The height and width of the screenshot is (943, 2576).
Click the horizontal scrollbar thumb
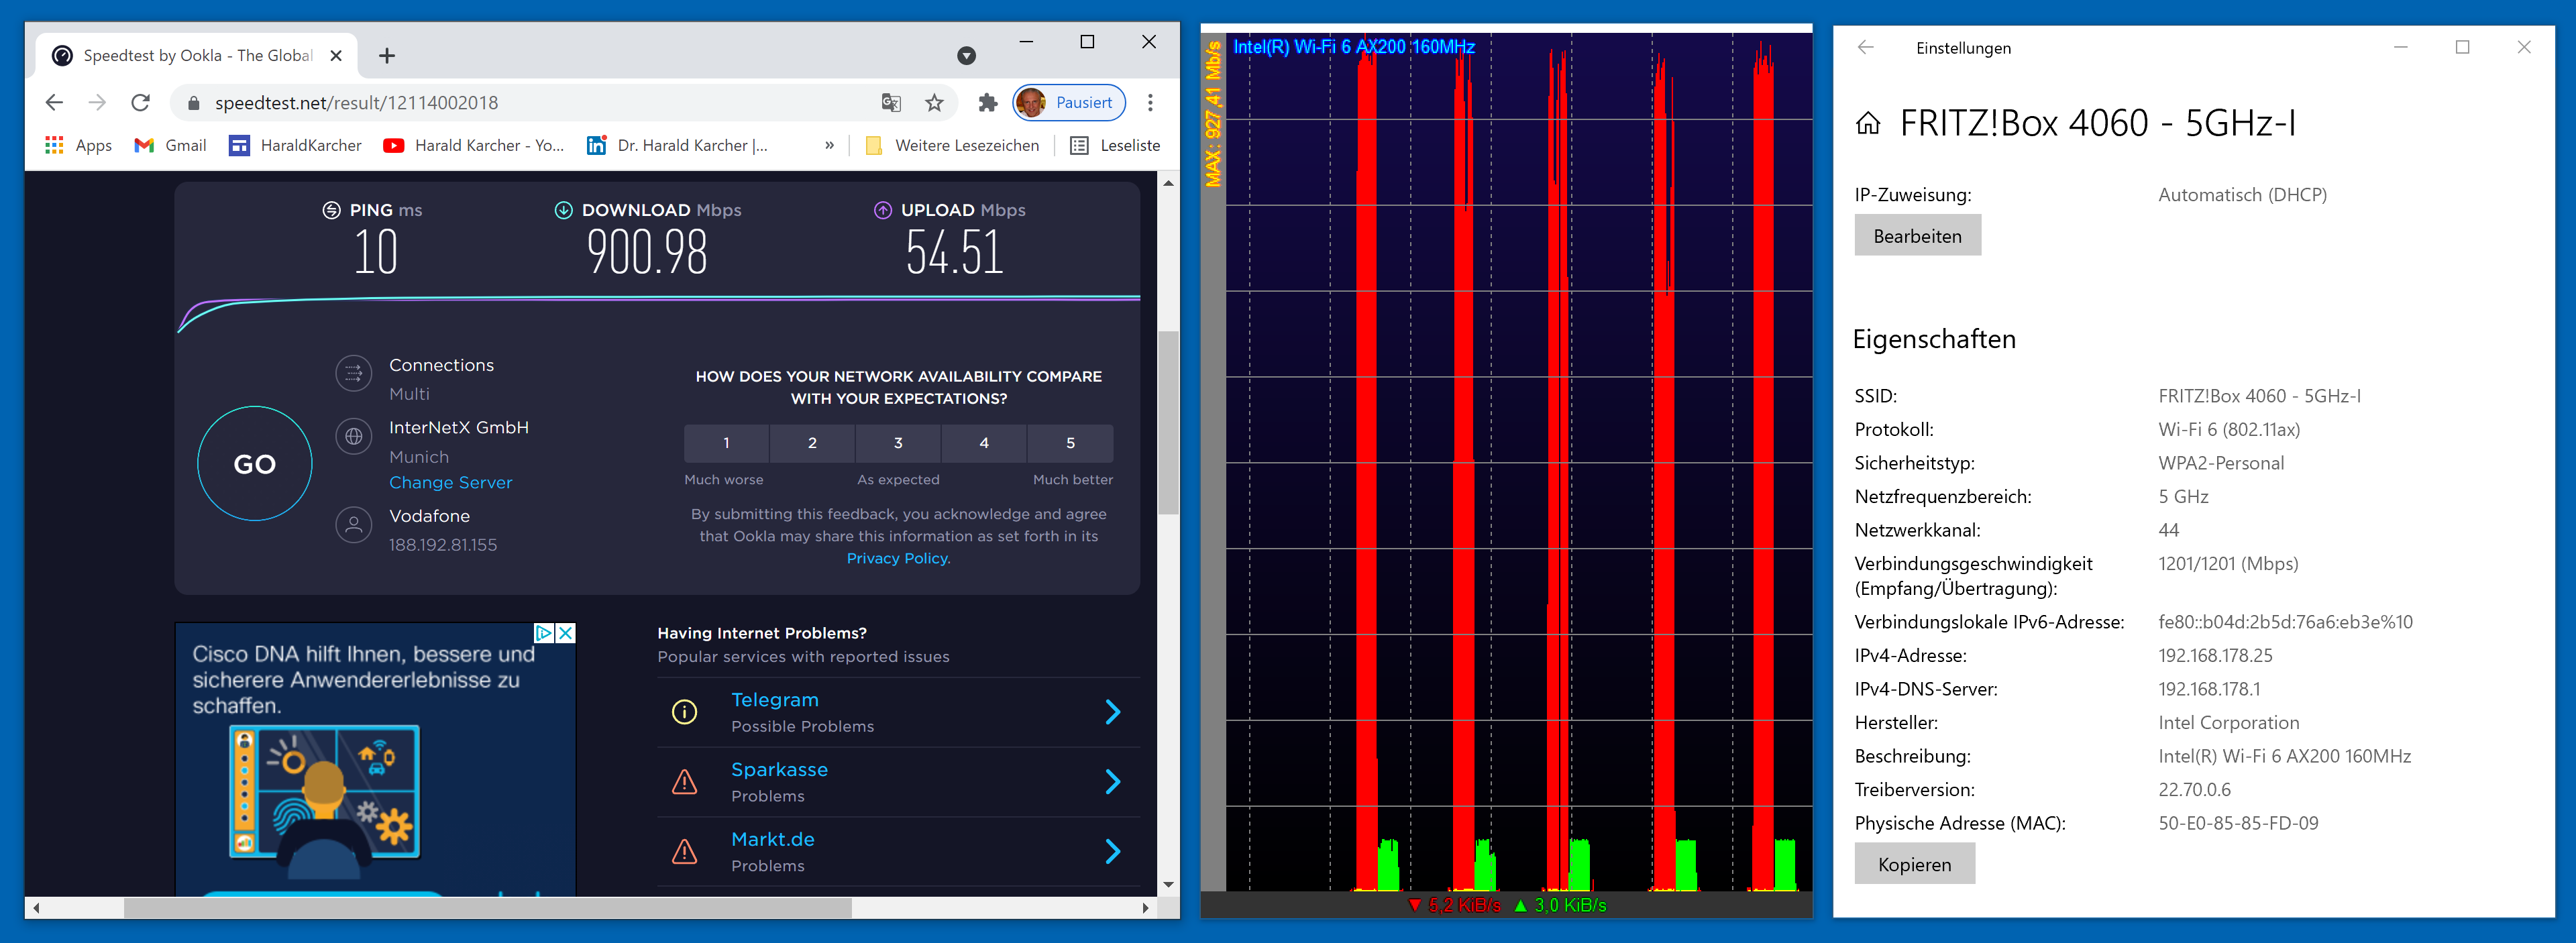487,908
